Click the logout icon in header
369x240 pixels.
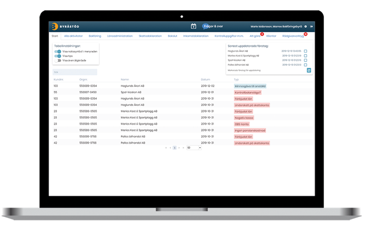click(312, 27)
